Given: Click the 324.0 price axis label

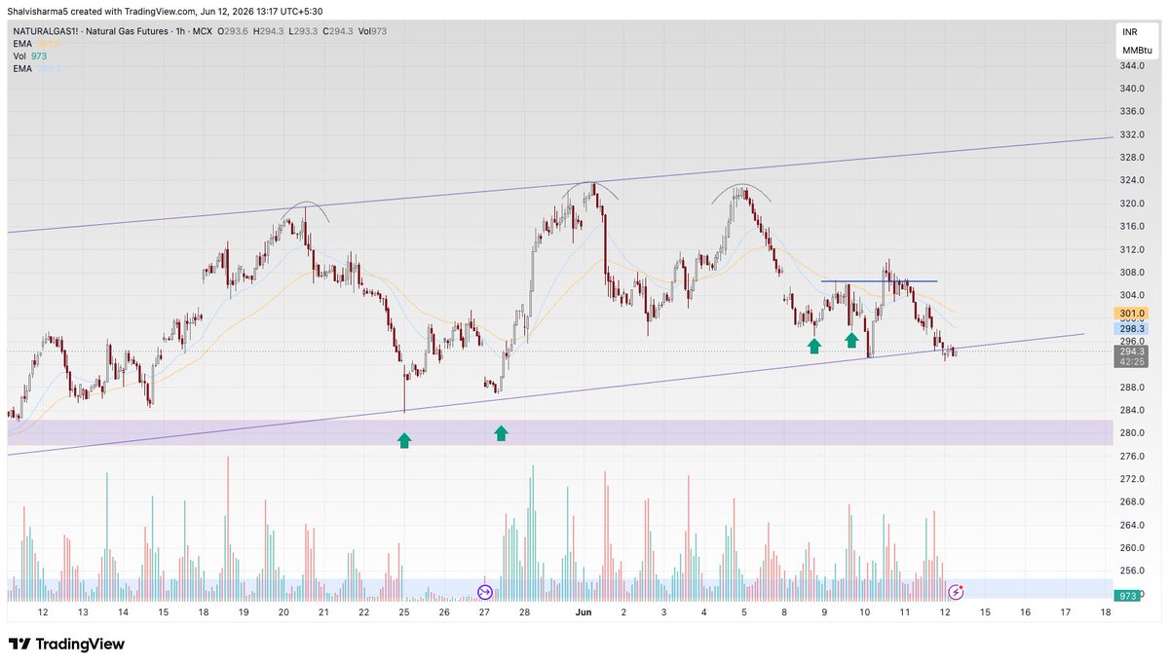Looking at the screenshot, I should (x=1131, y=180).
